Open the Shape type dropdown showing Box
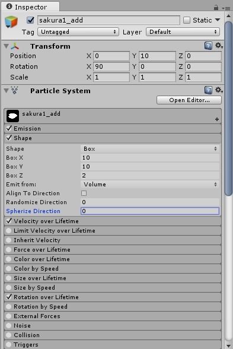233x349 pixels. click(x=150, y=148)
